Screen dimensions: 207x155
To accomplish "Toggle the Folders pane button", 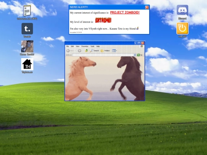I will click(105, 51).
